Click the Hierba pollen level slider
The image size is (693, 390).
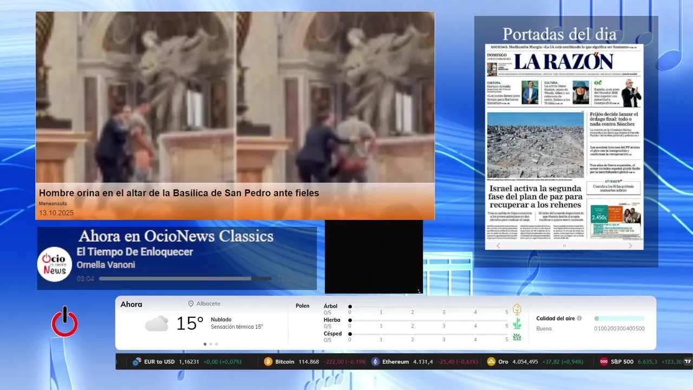tap(428, 320)
